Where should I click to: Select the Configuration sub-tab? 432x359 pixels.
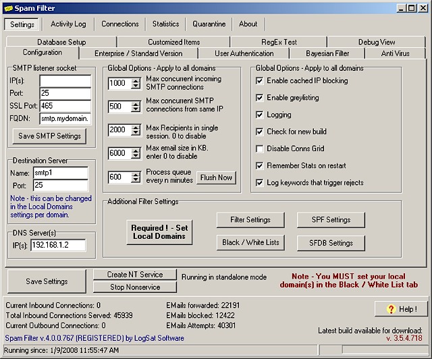coord(43,53)
